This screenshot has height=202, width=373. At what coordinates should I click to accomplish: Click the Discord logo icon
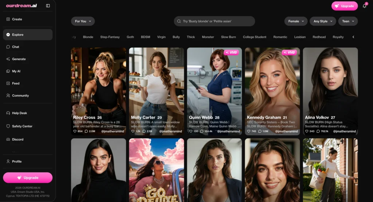pyautogui.click(x=8, y=139)
